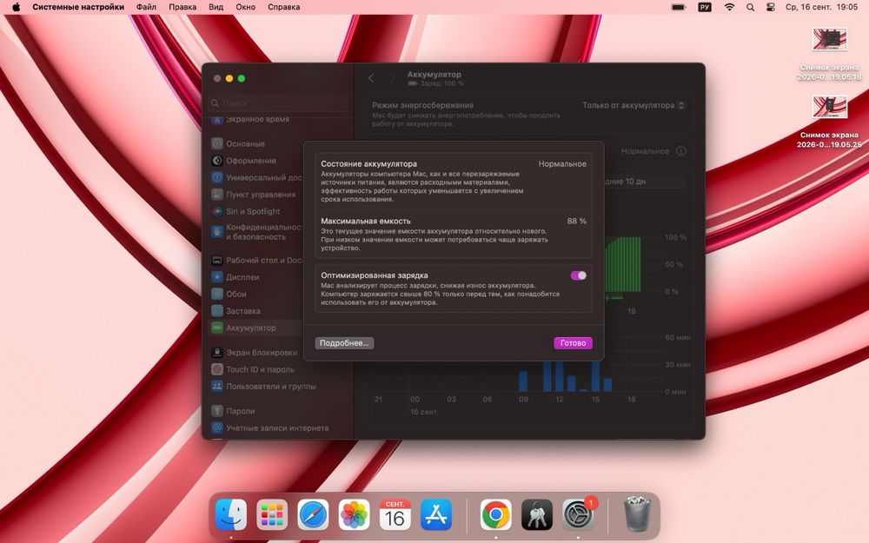Screen dimensions: 869x543
Task: Open the Окно menu
Action: tap(246, 7)
